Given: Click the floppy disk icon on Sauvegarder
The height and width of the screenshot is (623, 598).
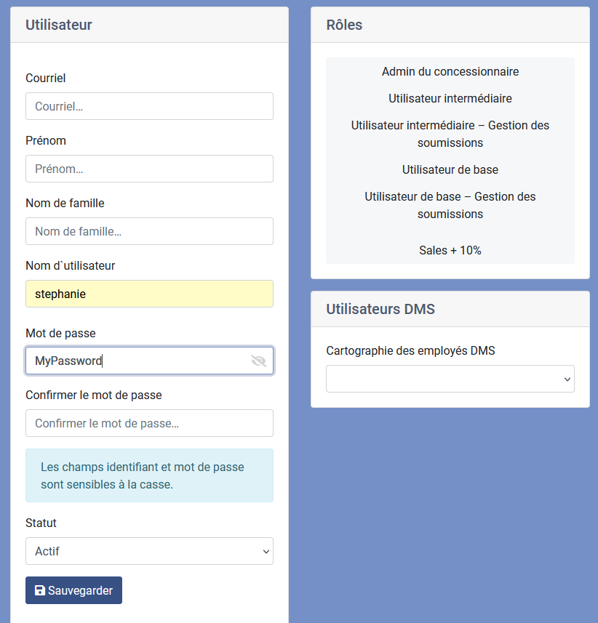Looking at the screenshot, I should pyautogui.click(x=40, y=590).
